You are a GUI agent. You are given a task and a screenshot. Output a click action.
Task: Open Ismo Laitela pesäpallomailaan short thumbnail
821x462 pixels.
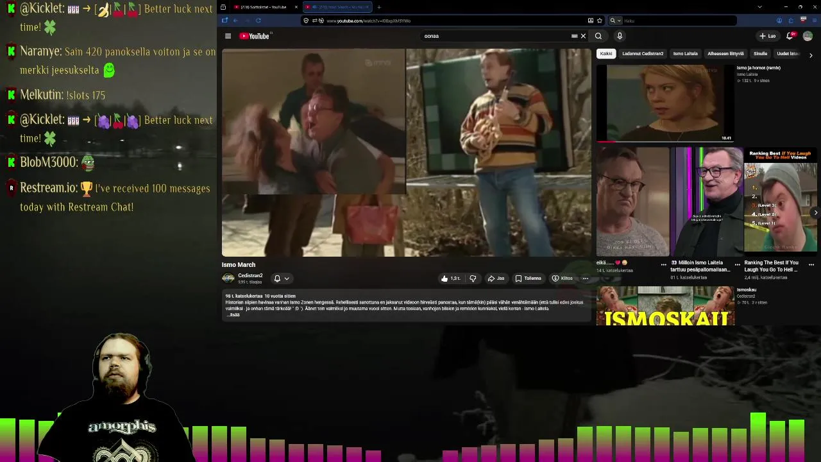706,201
